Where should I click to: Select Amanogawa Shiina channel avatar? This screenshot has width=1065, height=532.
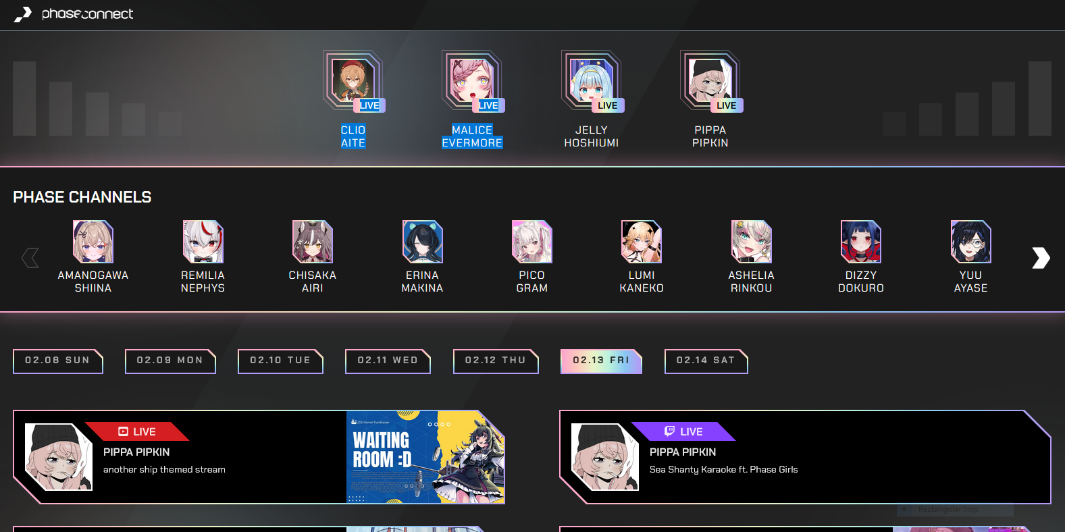click(93, 242)
